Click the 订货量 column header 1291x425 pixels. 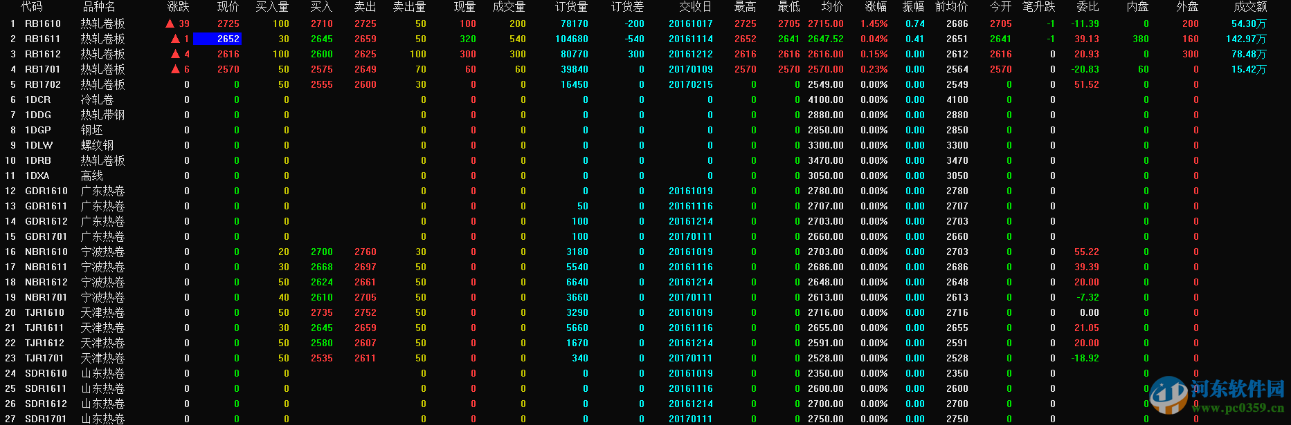(572, 6)
